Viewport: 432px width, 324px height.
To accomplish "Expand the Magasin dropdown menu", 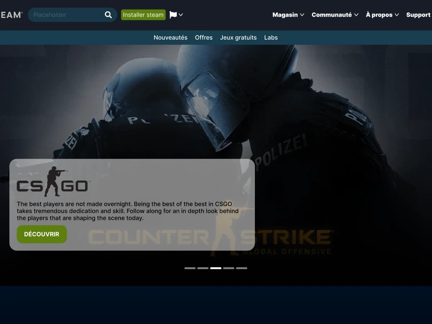I will [288, 15].
